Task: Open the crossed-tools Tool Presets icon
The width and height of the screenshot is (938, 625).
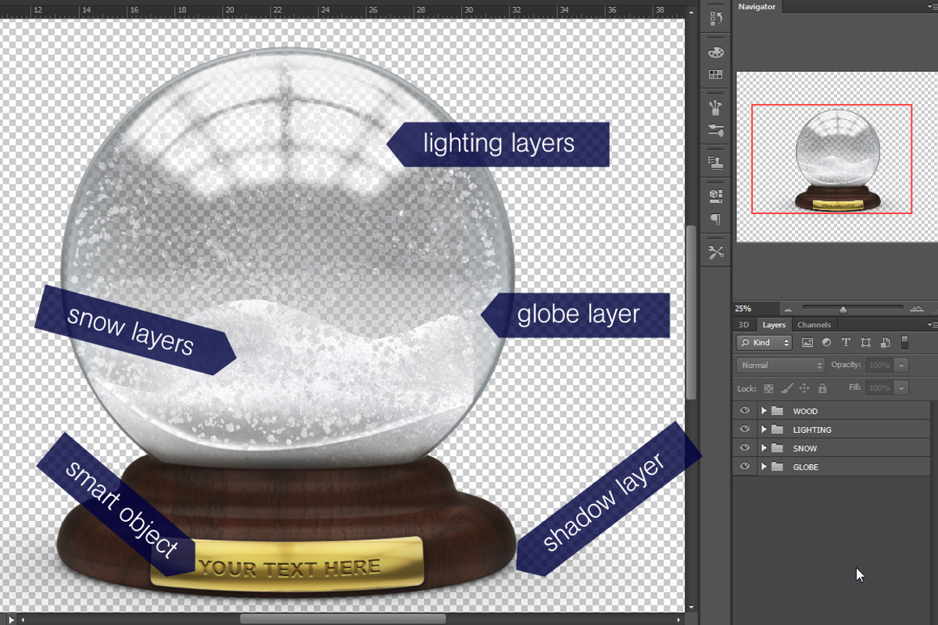Action: tap(715, 252)
